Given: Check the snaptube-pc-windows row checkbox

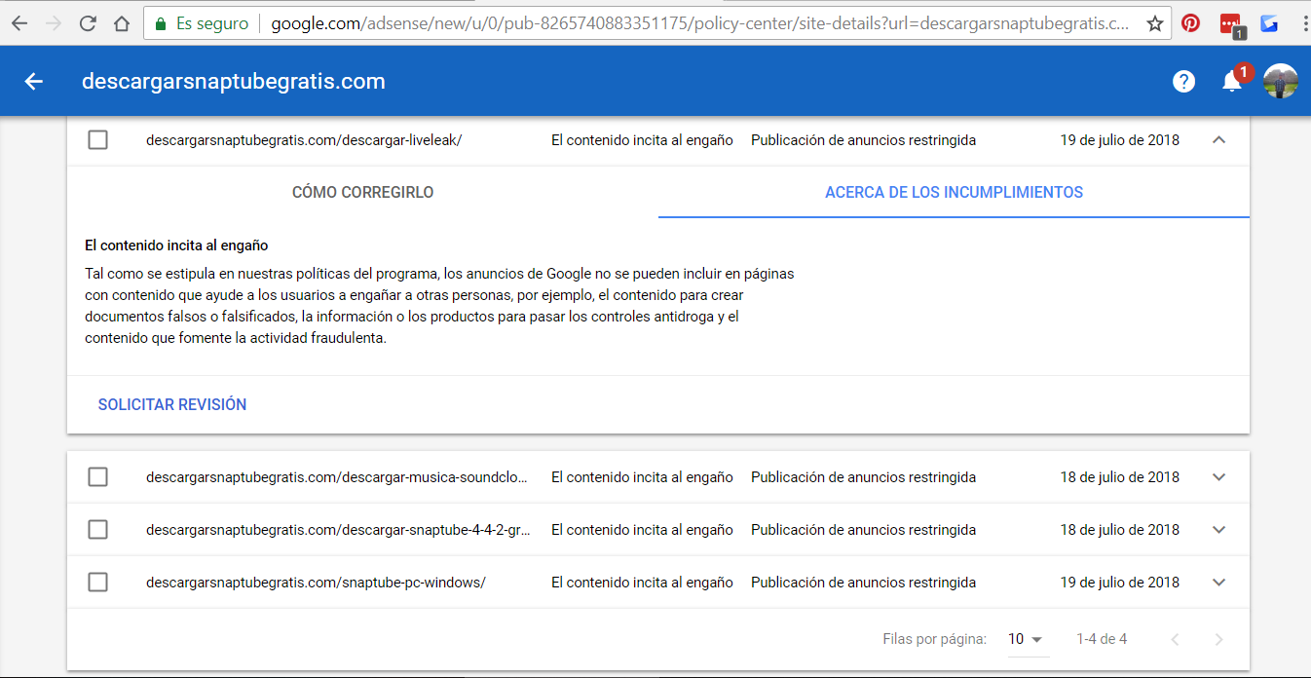Looking at the screenshot, I should coord(97,583).
